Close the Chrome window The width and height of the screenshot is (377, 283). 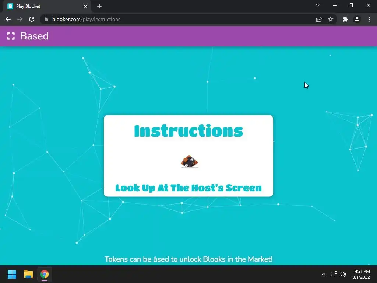tap(368, 5)
